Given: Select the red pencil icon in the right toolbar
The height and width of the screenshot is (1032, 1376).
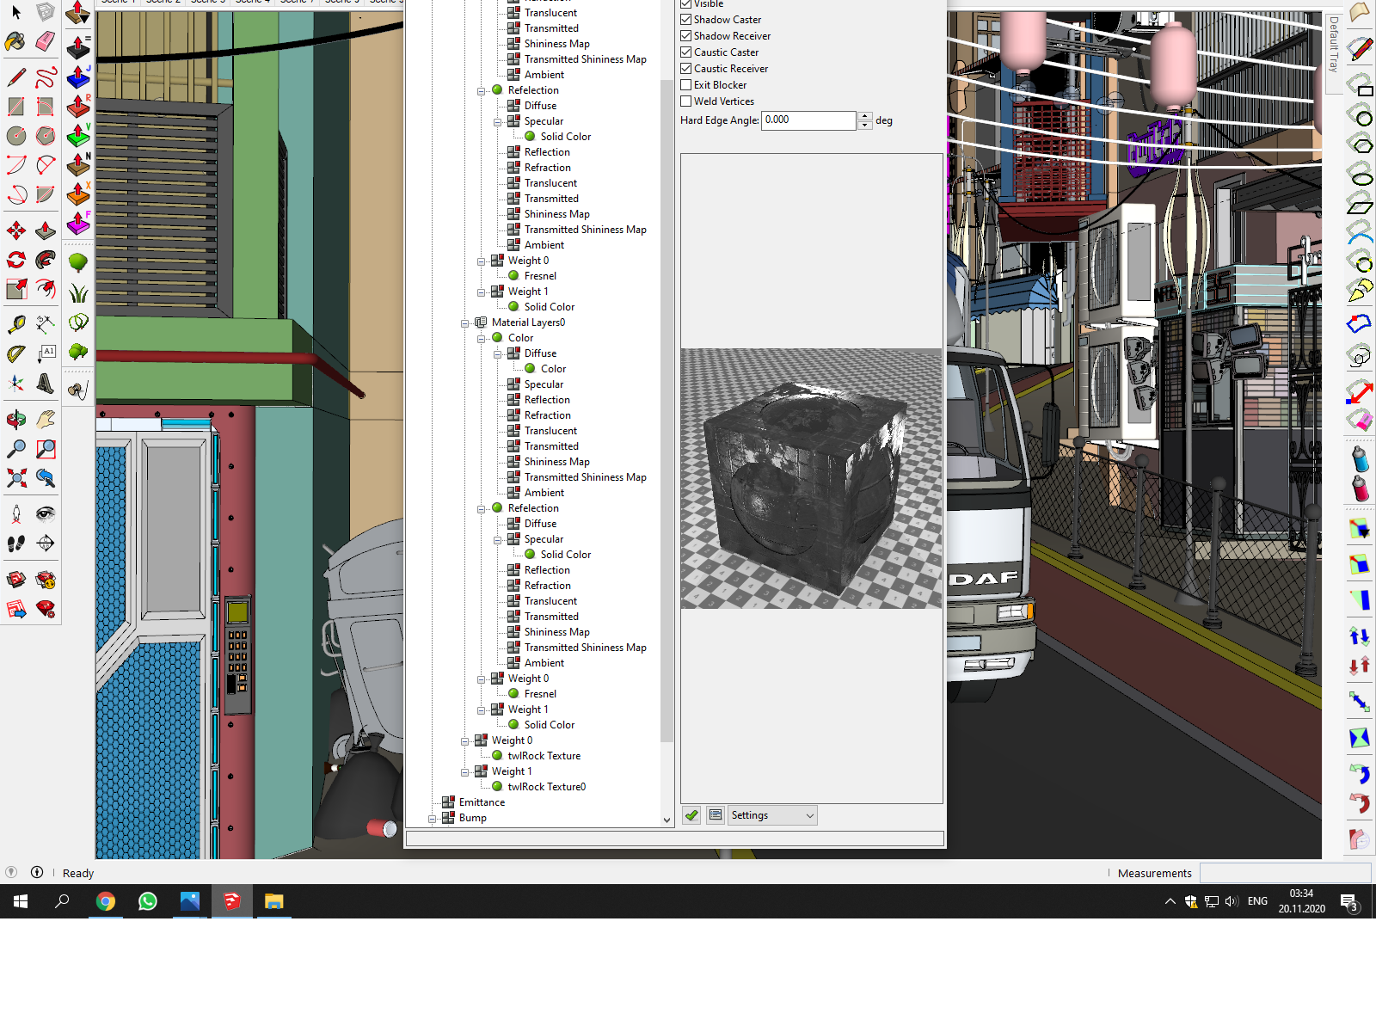Looking at the screenshot, I should click(x=1361, y=49).
